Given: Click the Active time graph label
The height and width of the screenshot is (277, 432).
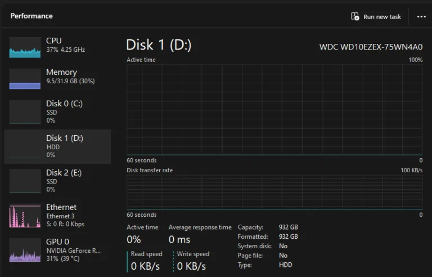Looking at the screenshot, I should [x=141, y=60].
